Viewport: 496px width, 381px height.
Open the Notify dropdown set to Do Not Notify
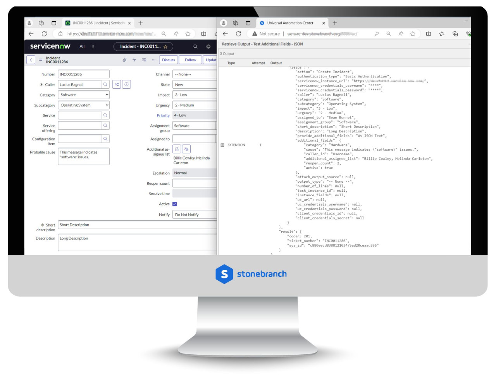[x=194, y=215]
